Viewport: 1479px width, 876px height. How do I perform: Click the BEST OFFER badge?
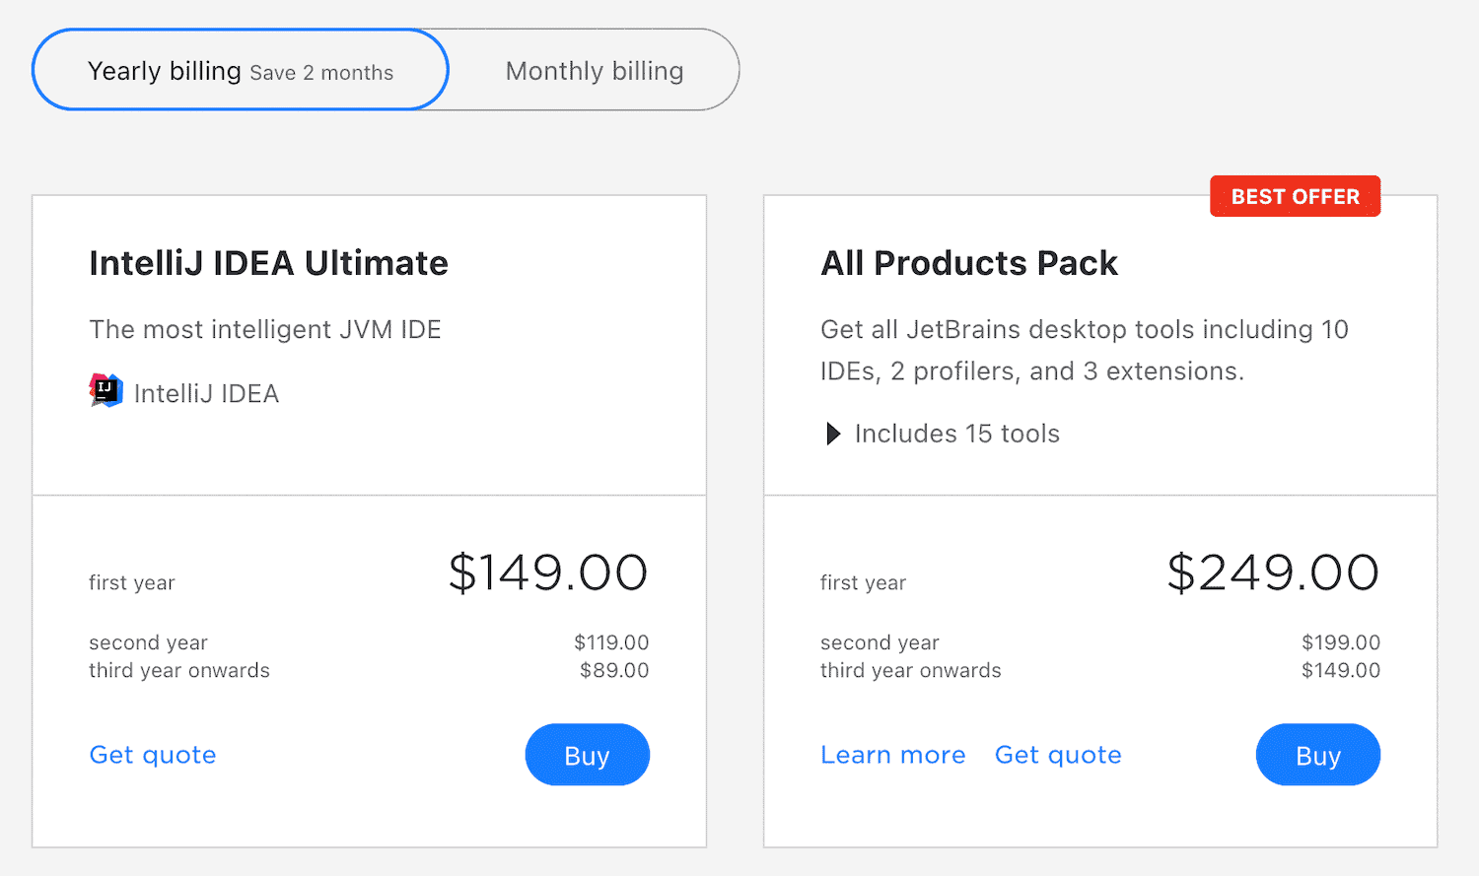(x=1295, y=196)
